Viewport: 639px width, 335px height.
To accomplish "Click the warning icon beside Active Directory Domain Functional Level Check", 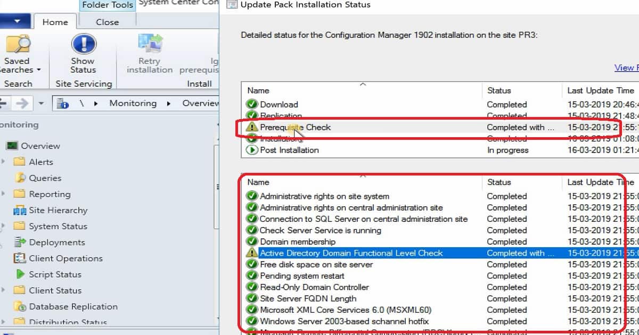I will 252,253.
